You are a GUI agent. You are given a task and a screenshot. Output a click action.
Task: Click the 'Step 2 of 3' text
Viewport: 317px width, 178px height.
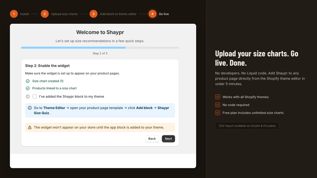pyautogui.click(x=100, y=53)
